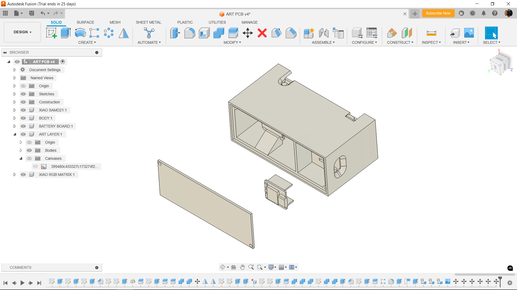Select the Extrude tool
This screenshot has width=517, height=290.
pyautogui.click(x=66, y=33)
